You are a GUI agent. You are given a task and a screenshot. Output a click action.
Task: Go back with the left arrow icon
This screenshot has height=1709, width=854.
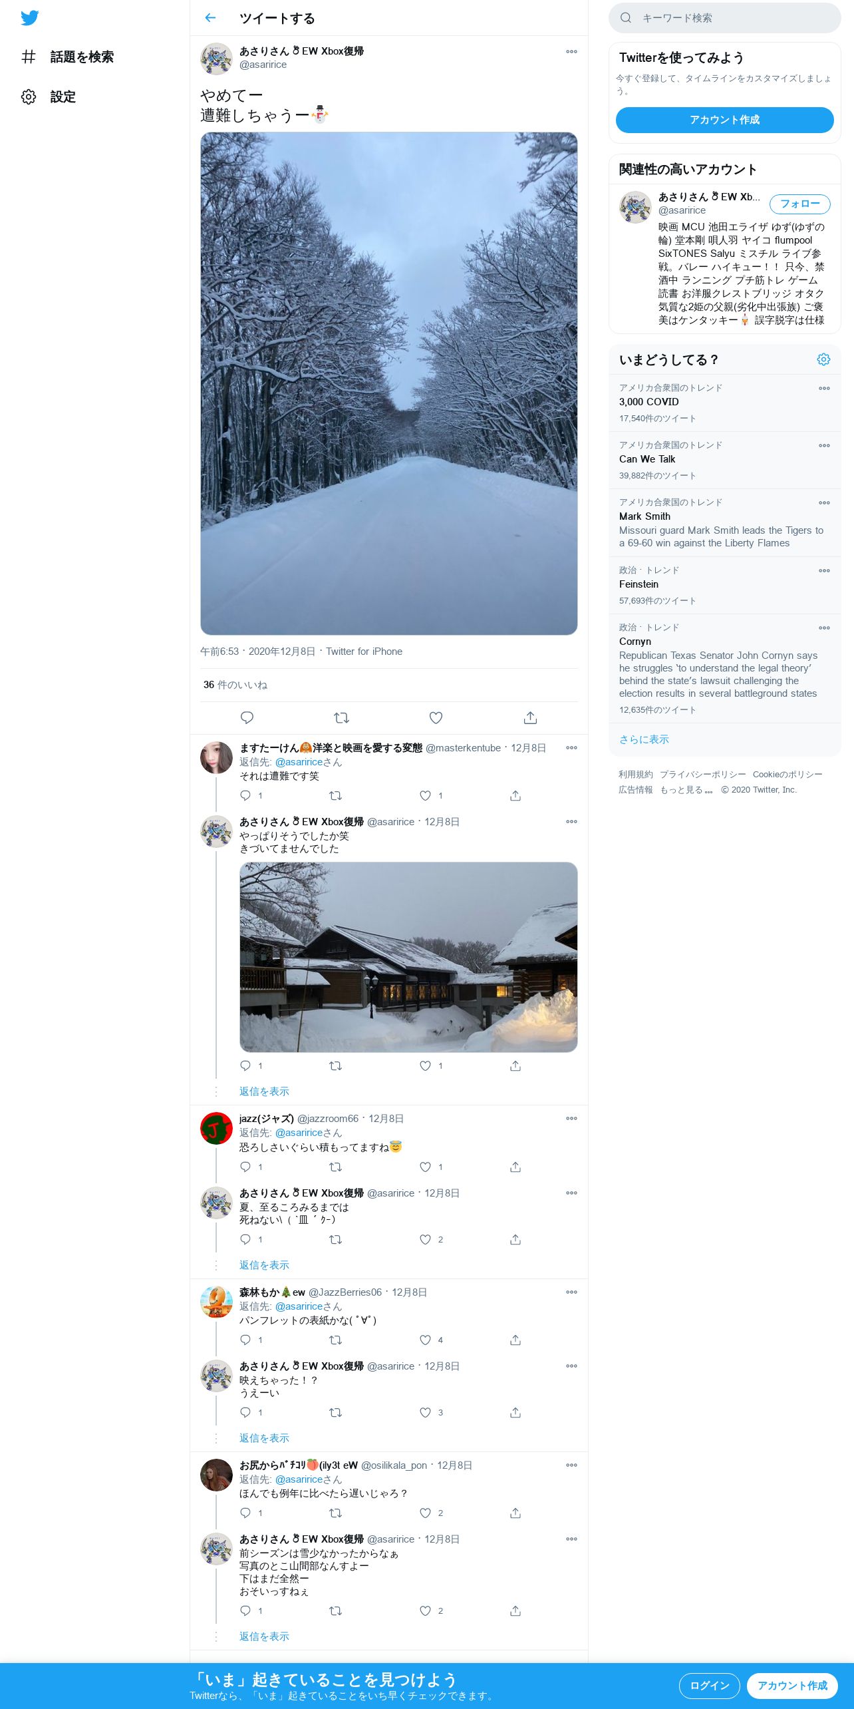click(210, 18)
